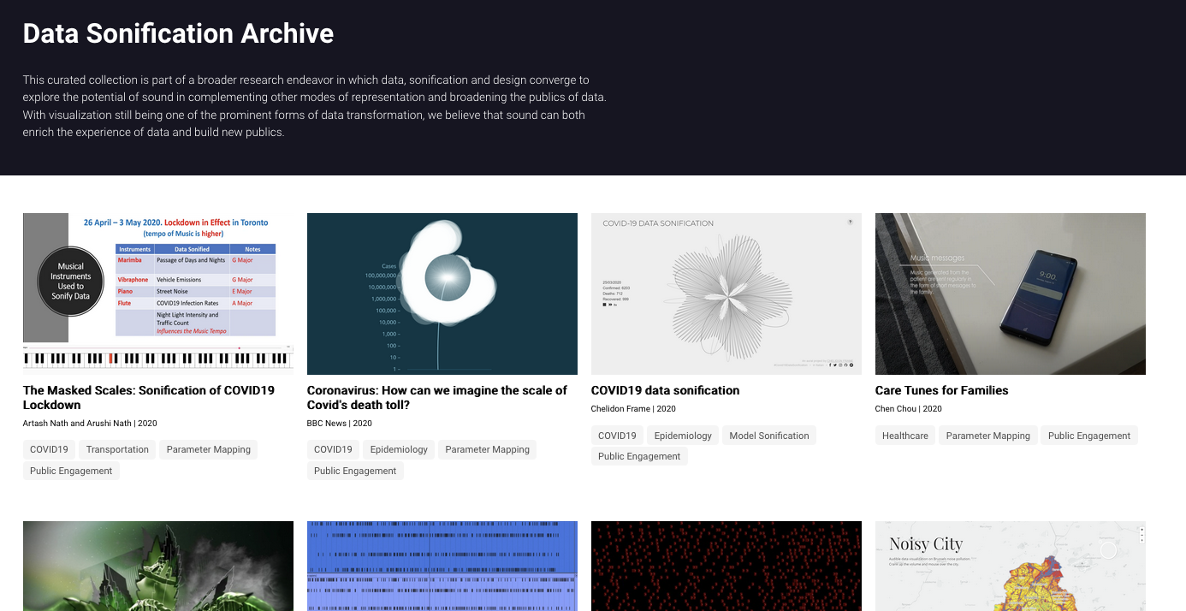Open the red dots on black thumbnail
1186x611 pixels.
[726, 566]
